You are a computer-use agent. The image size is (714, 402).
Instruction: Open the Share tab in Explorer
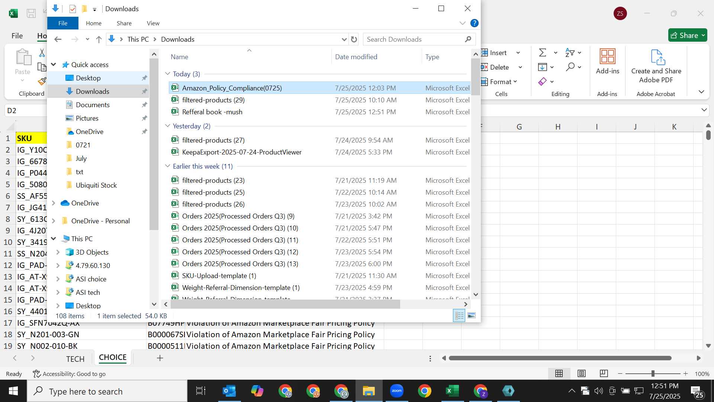tap(124, 23)
